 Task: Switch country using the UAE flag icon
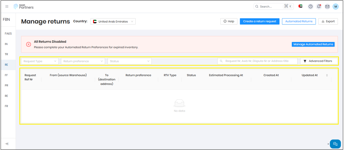point(300,6)
